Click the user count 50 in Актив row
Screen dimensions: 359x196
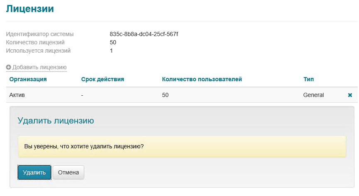click(x=165, y=95)
